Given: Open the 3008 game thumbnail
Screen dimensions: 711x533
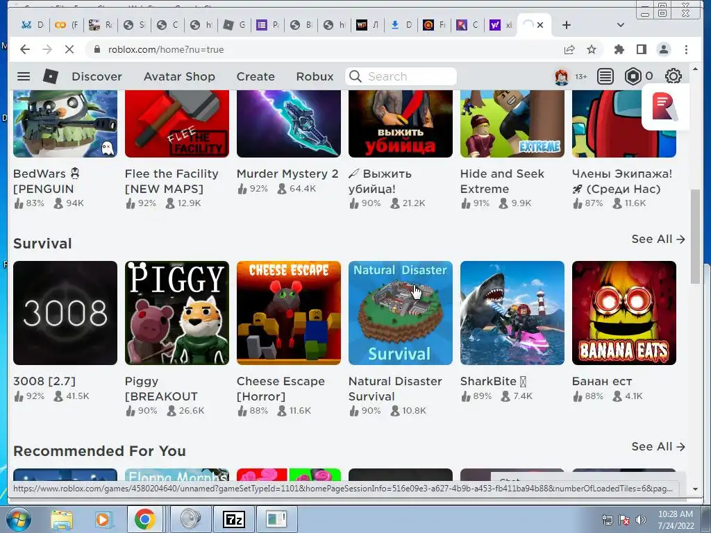Looking at the screenshot, I should (x=65, y=313).
